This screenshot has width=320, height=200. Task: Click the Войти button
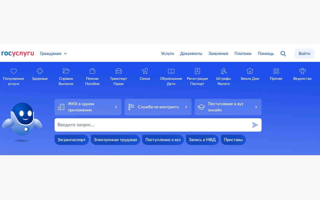click(304, 53)
